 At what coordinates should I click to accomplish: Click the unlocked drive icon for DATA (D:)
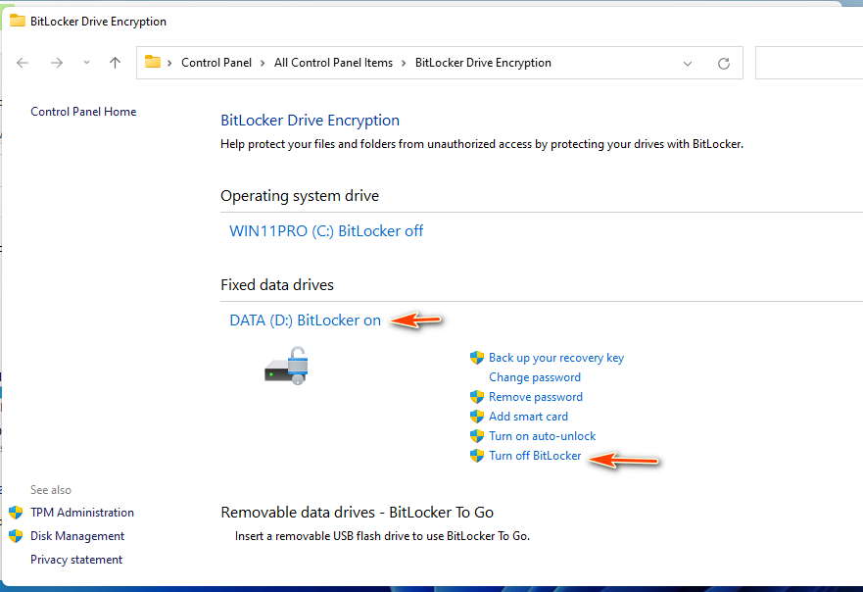287,366
